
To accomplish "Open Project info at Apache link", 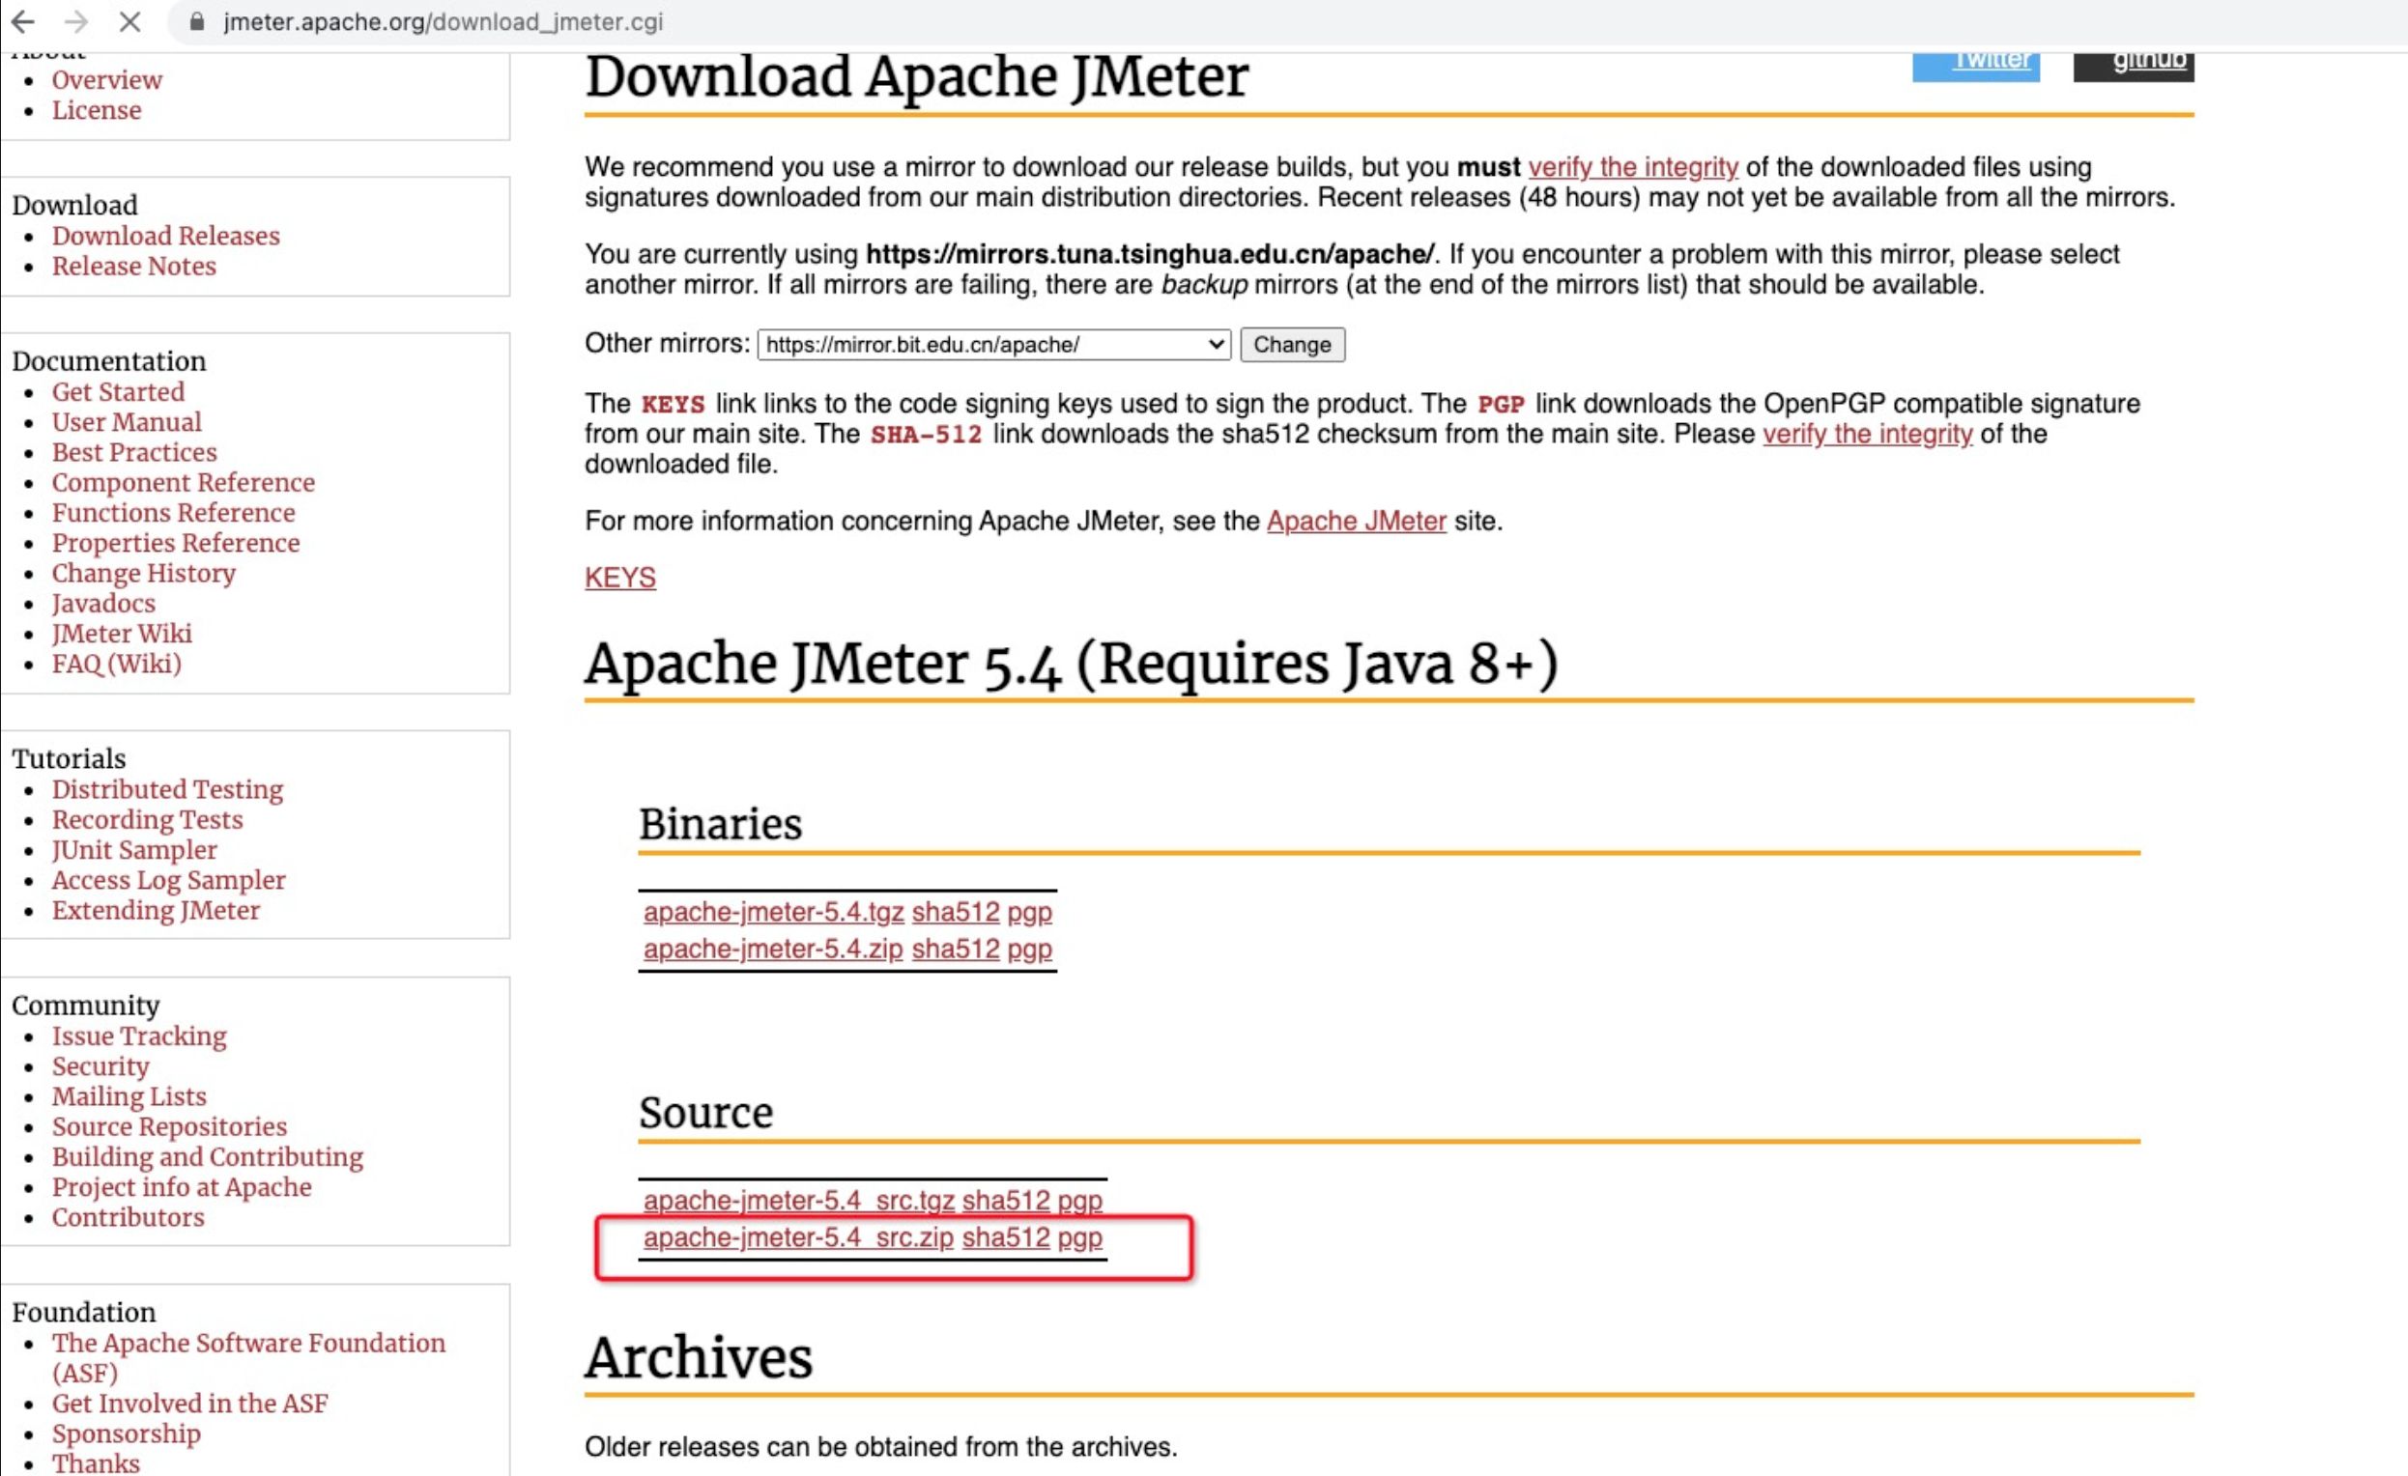I will [x=182, y=1189].
